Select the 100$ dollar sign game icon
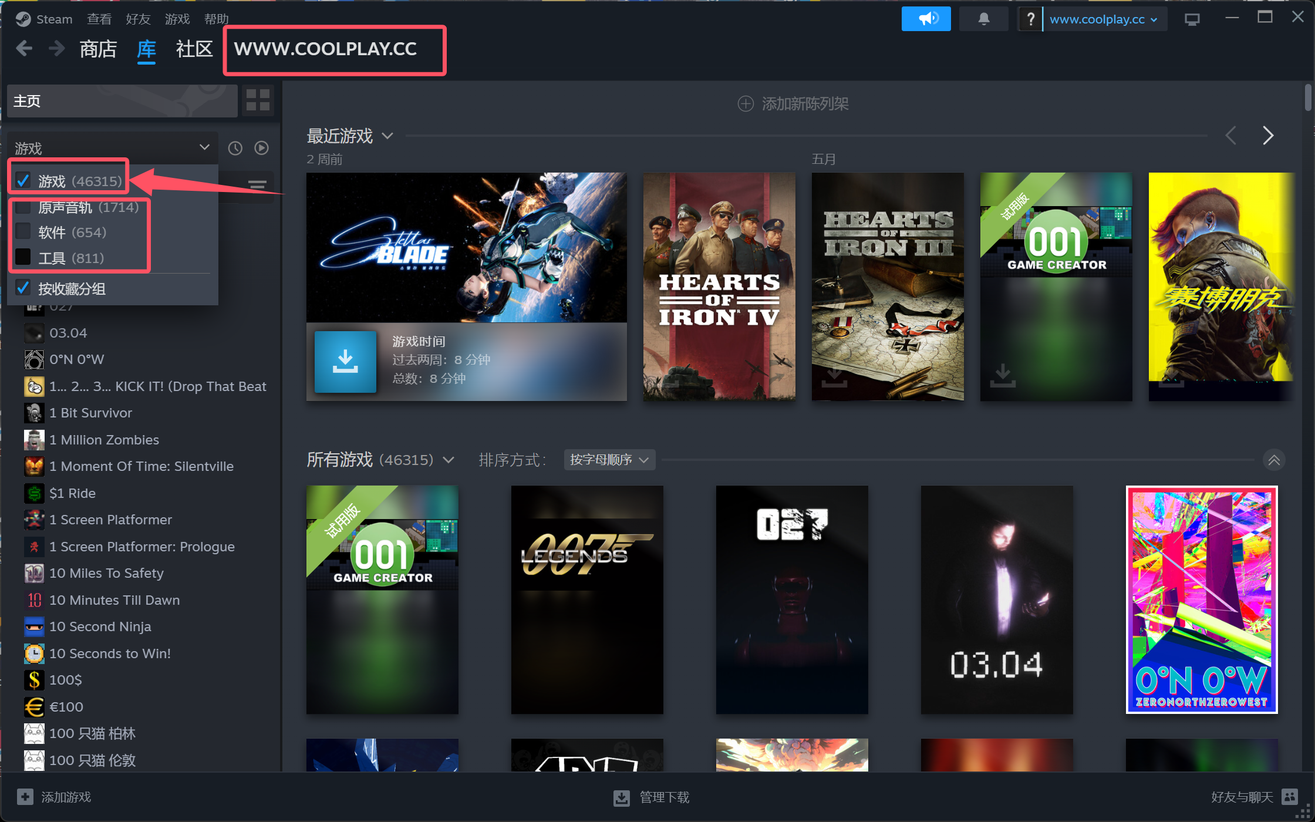This screenshot has height=822, width=1315. pos(34,680)
